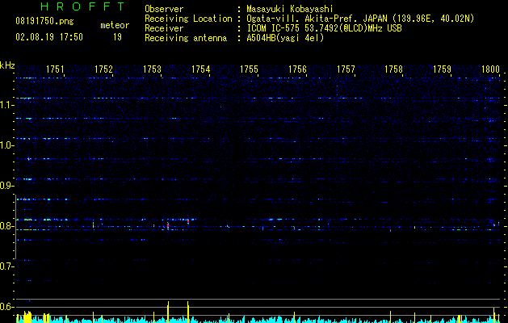
Task: Click the 1.1 frequency axis label
Action: [6, 105]
